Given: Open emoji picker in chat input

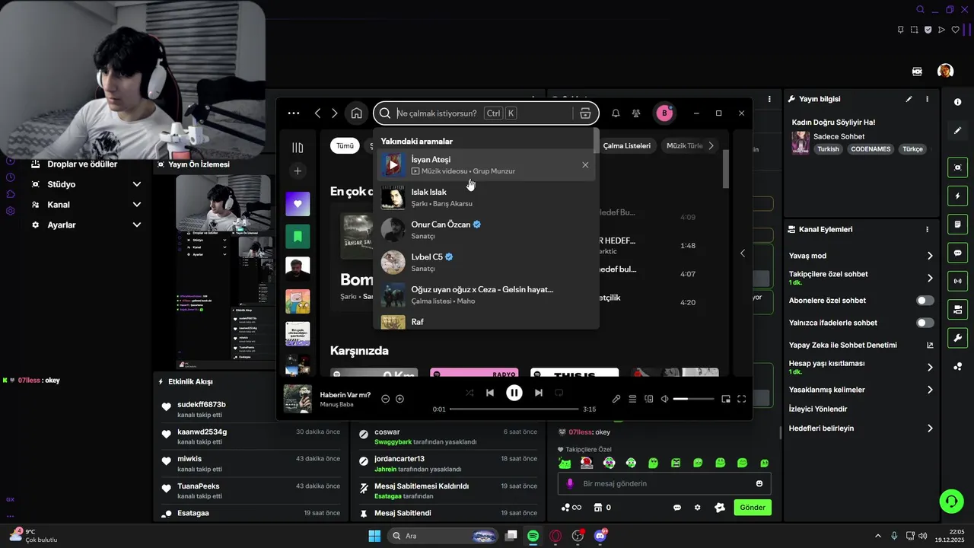Looking at the screenshot, I should (759, 484).
